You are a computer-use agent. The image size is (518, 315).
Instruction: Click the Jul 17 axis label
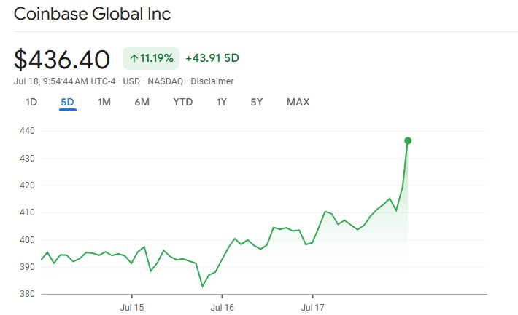312,308
